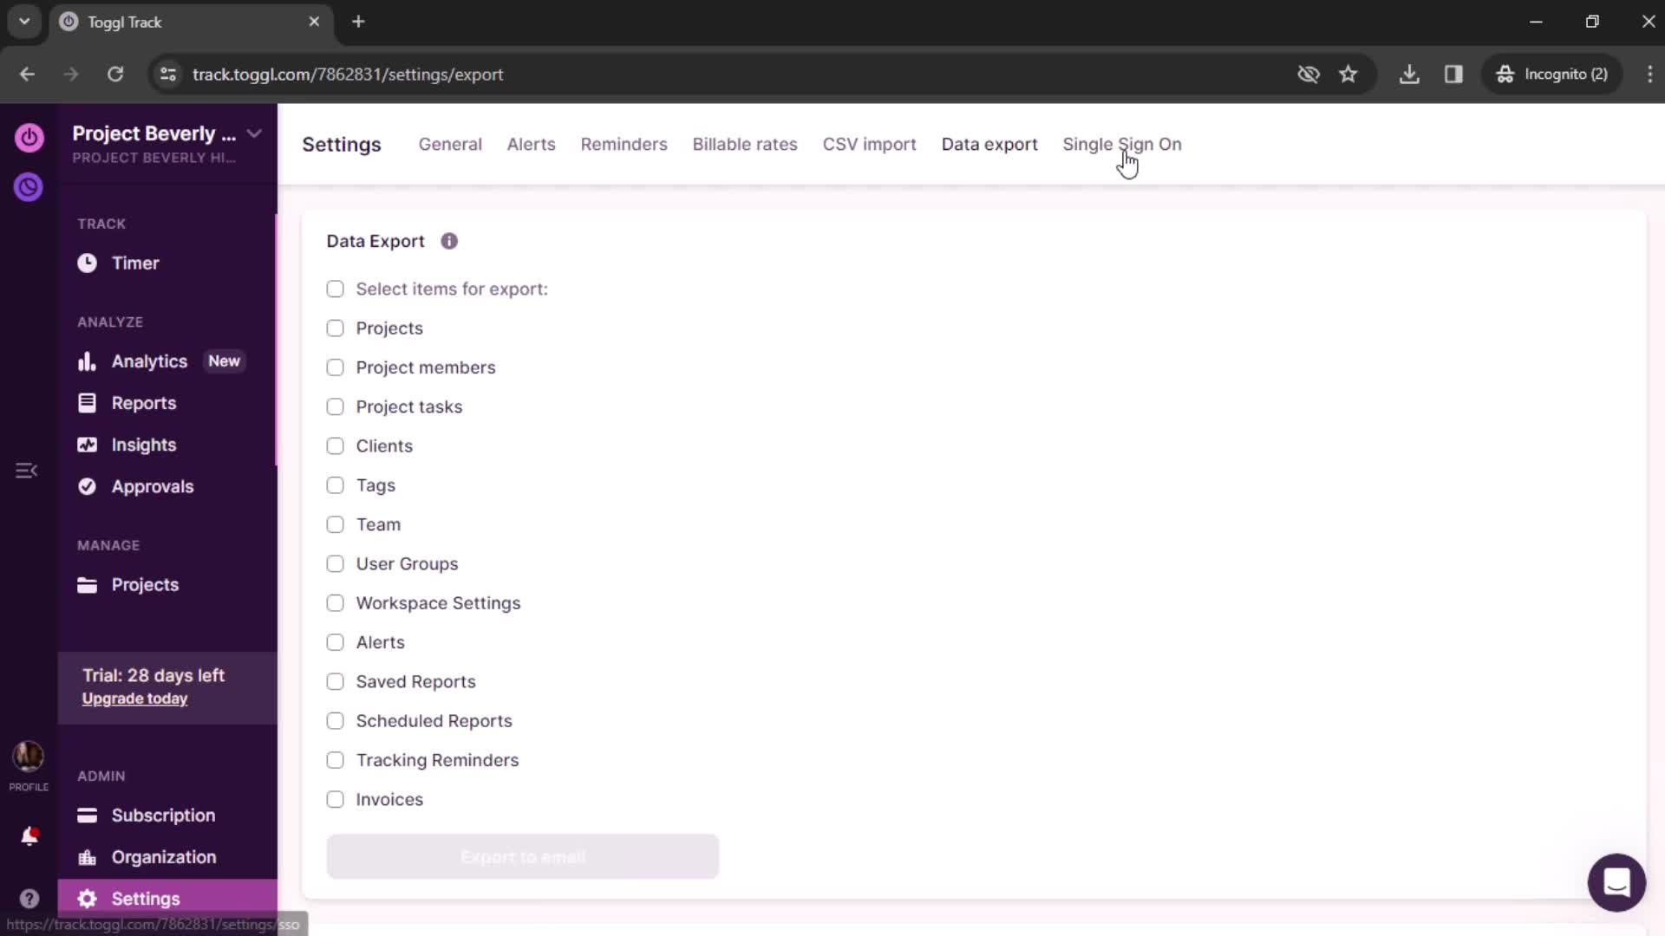The width and height of the screenshot is (1665, 936).
Task: Click Upgrade today link
Action: click(x=134, y=699)
